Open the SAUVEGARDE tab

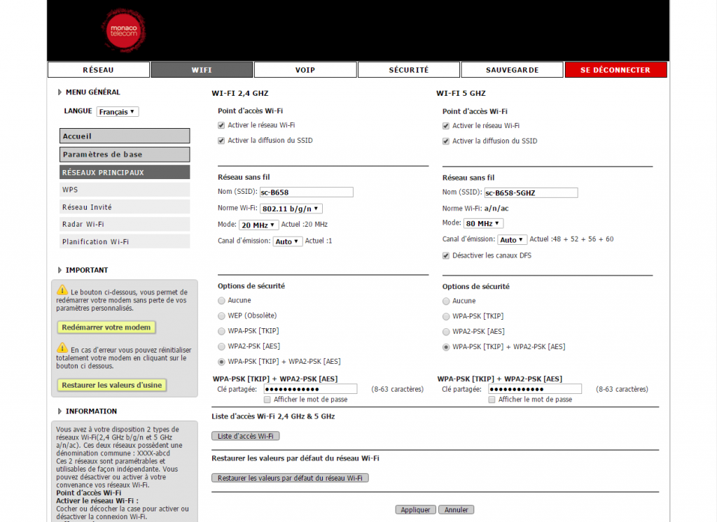point(512,69)
